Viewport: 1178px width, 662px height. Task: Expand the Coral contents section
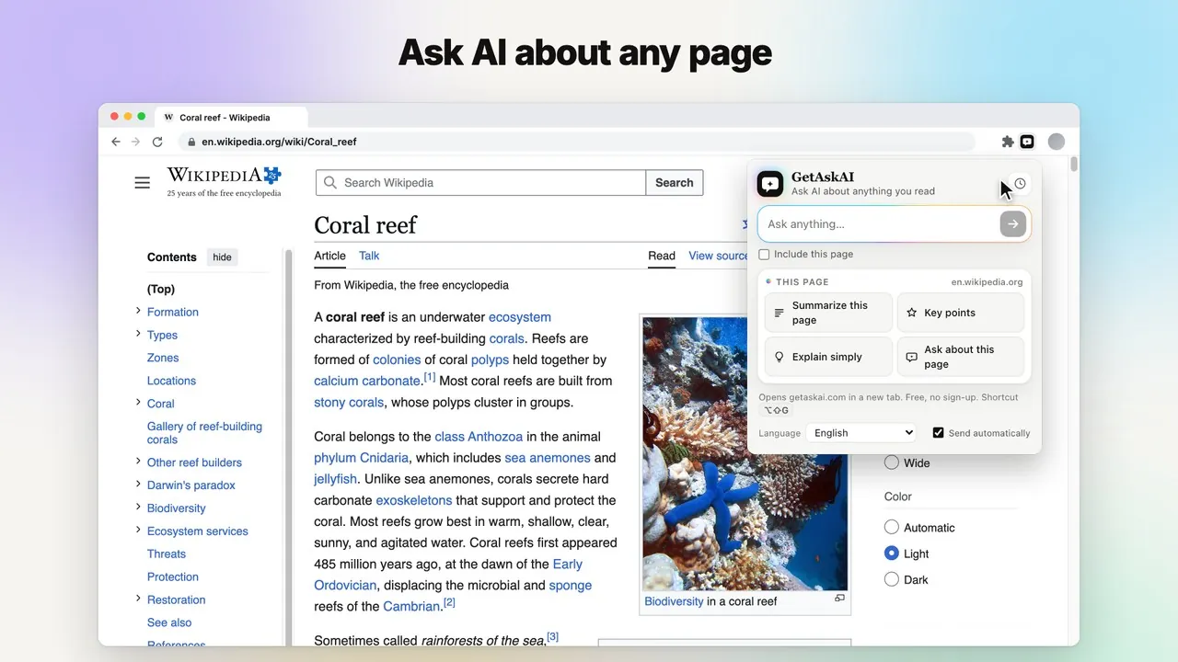tap(138, 402)
